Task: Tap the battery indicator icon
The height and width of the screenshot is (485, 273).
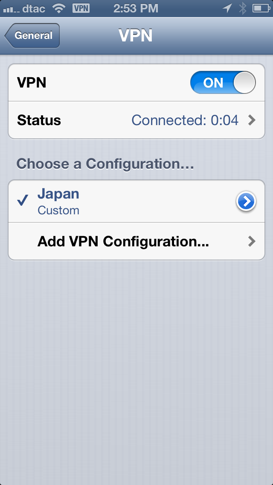Action: click(x=261, y=9)
